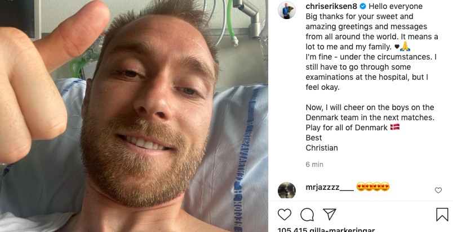The width and height of the screenshot is (453, 232).
Task: Share the post with the paper plane icon
Action: click(330, 215)
